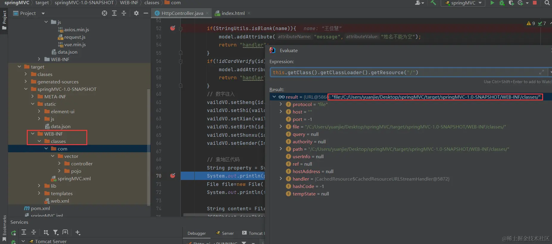Open the Server tab in Services
This screenshot has width=552, height=244.
[x=225, y=233]
